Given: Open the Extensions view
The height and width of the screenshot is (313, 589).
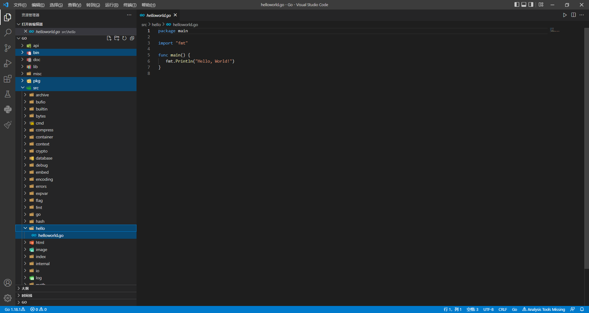Looking at the screenshot, I should tap(8, 79).
